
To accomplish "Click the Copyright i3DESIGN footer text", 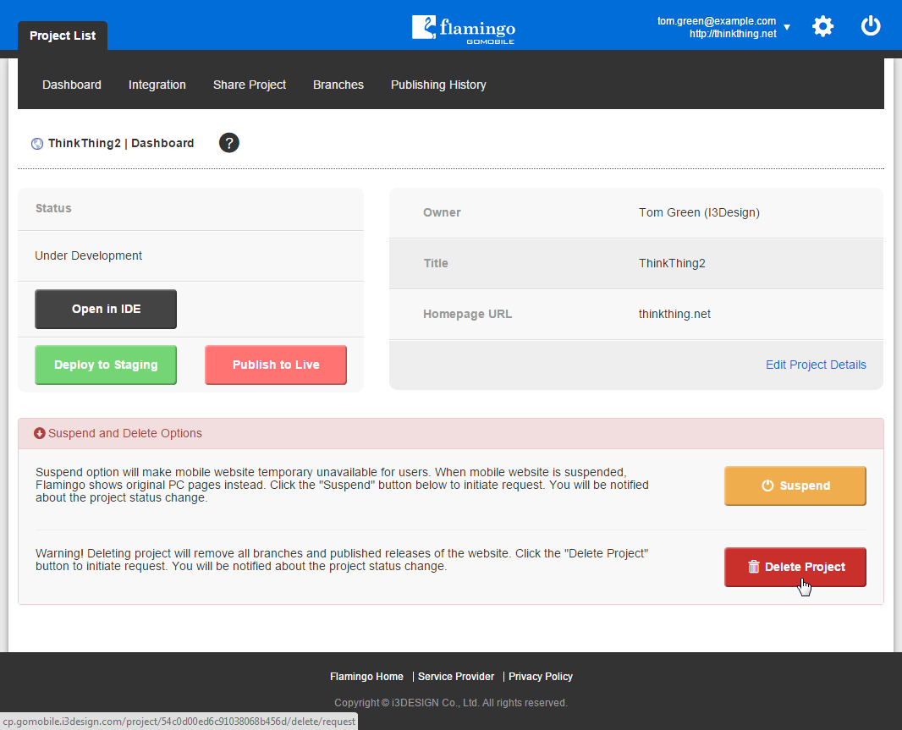I will coord(451,703).
